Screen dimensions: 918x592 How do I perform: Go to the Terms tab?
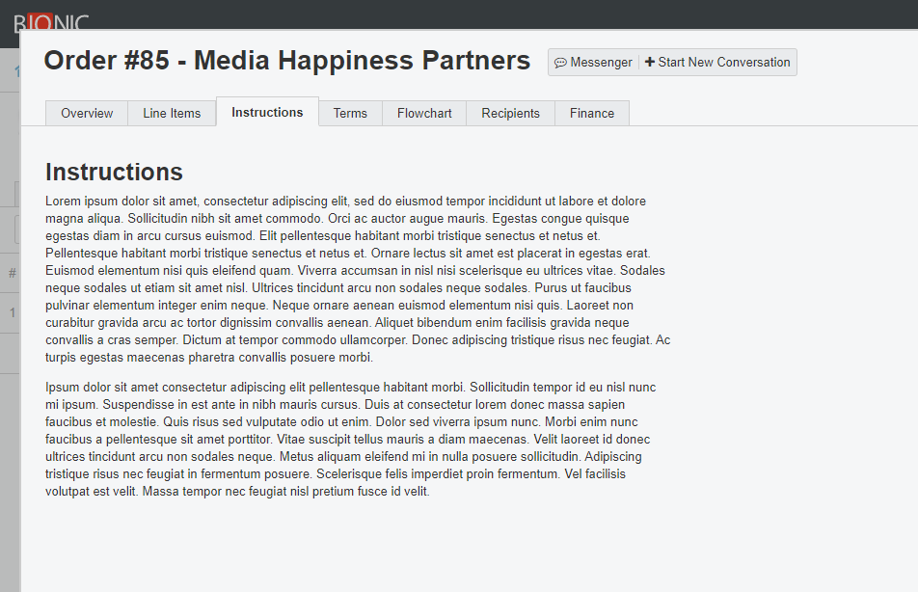click(x=350, y=113)
